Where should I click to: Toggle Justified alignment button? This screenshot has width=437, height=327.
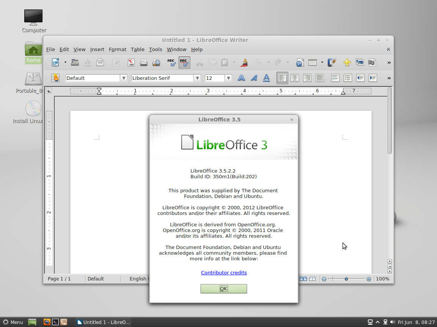(320, 78)
